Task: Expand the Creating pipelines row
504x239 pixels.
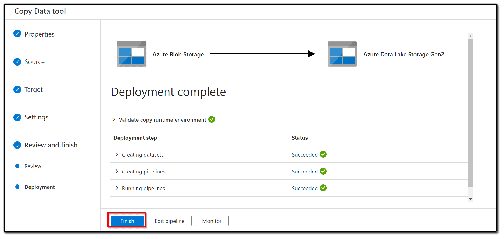Action: [x=117, y=171]
